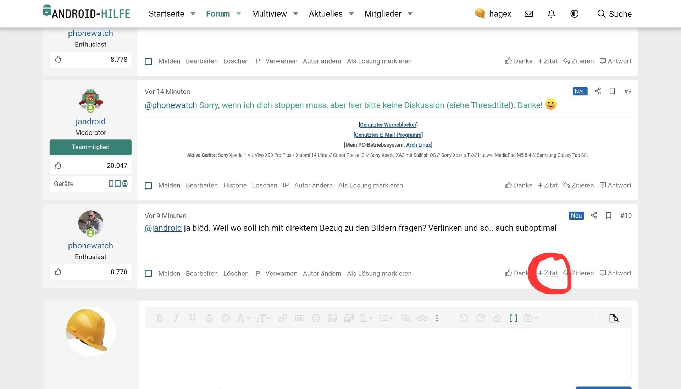This screenshot has width=681, height=389.
Task: Open Genutzter Werbeblocker signature link
Action: click(388, 125)
